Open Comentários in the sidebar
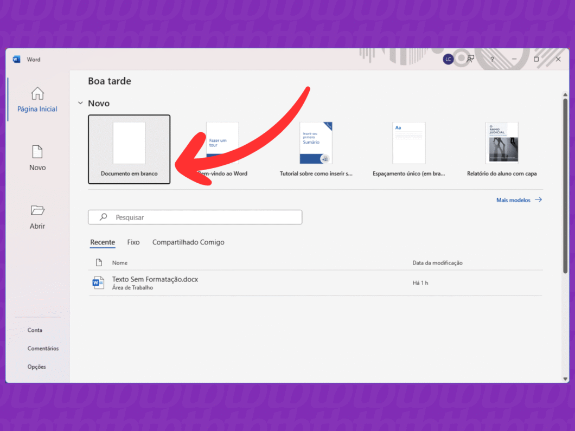 (x=43, y=349)
